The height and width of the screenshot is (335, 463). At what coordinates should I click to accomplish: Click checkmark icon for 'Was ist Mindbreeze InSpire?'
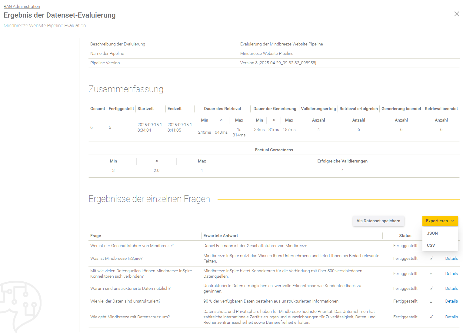point(431,259)
